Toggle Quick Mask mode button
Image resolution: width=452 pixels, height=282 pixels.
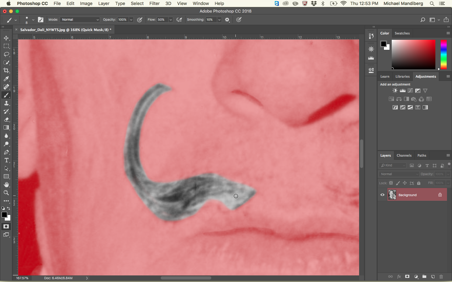[6, 227]
